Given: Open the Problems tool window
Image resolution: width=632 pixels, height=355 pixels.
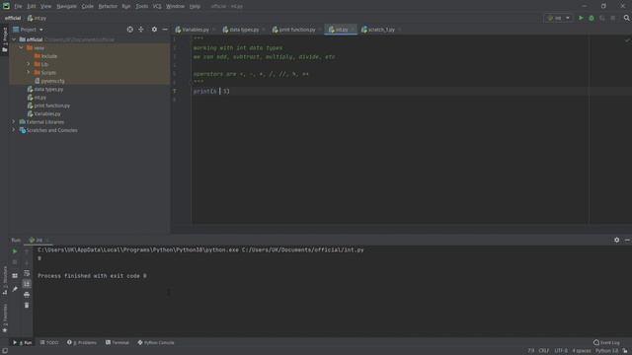Looking at the screenshot, I should [x=82, y=342].
